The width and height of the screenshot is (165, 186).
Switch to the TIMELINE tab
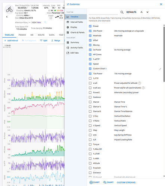pos(9,35)
